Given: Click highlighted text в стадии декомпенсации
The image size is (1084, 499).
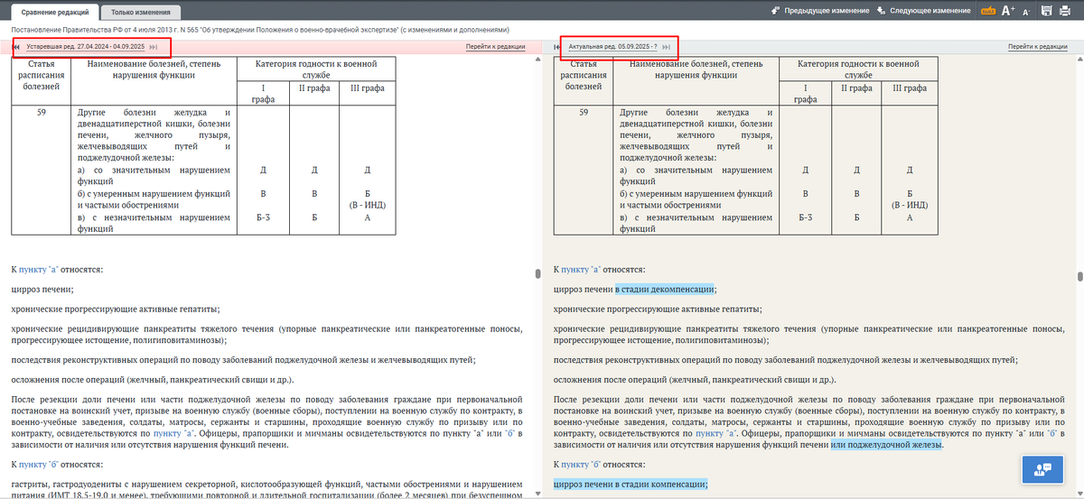Looking at the screenshot, I should 665,289.
